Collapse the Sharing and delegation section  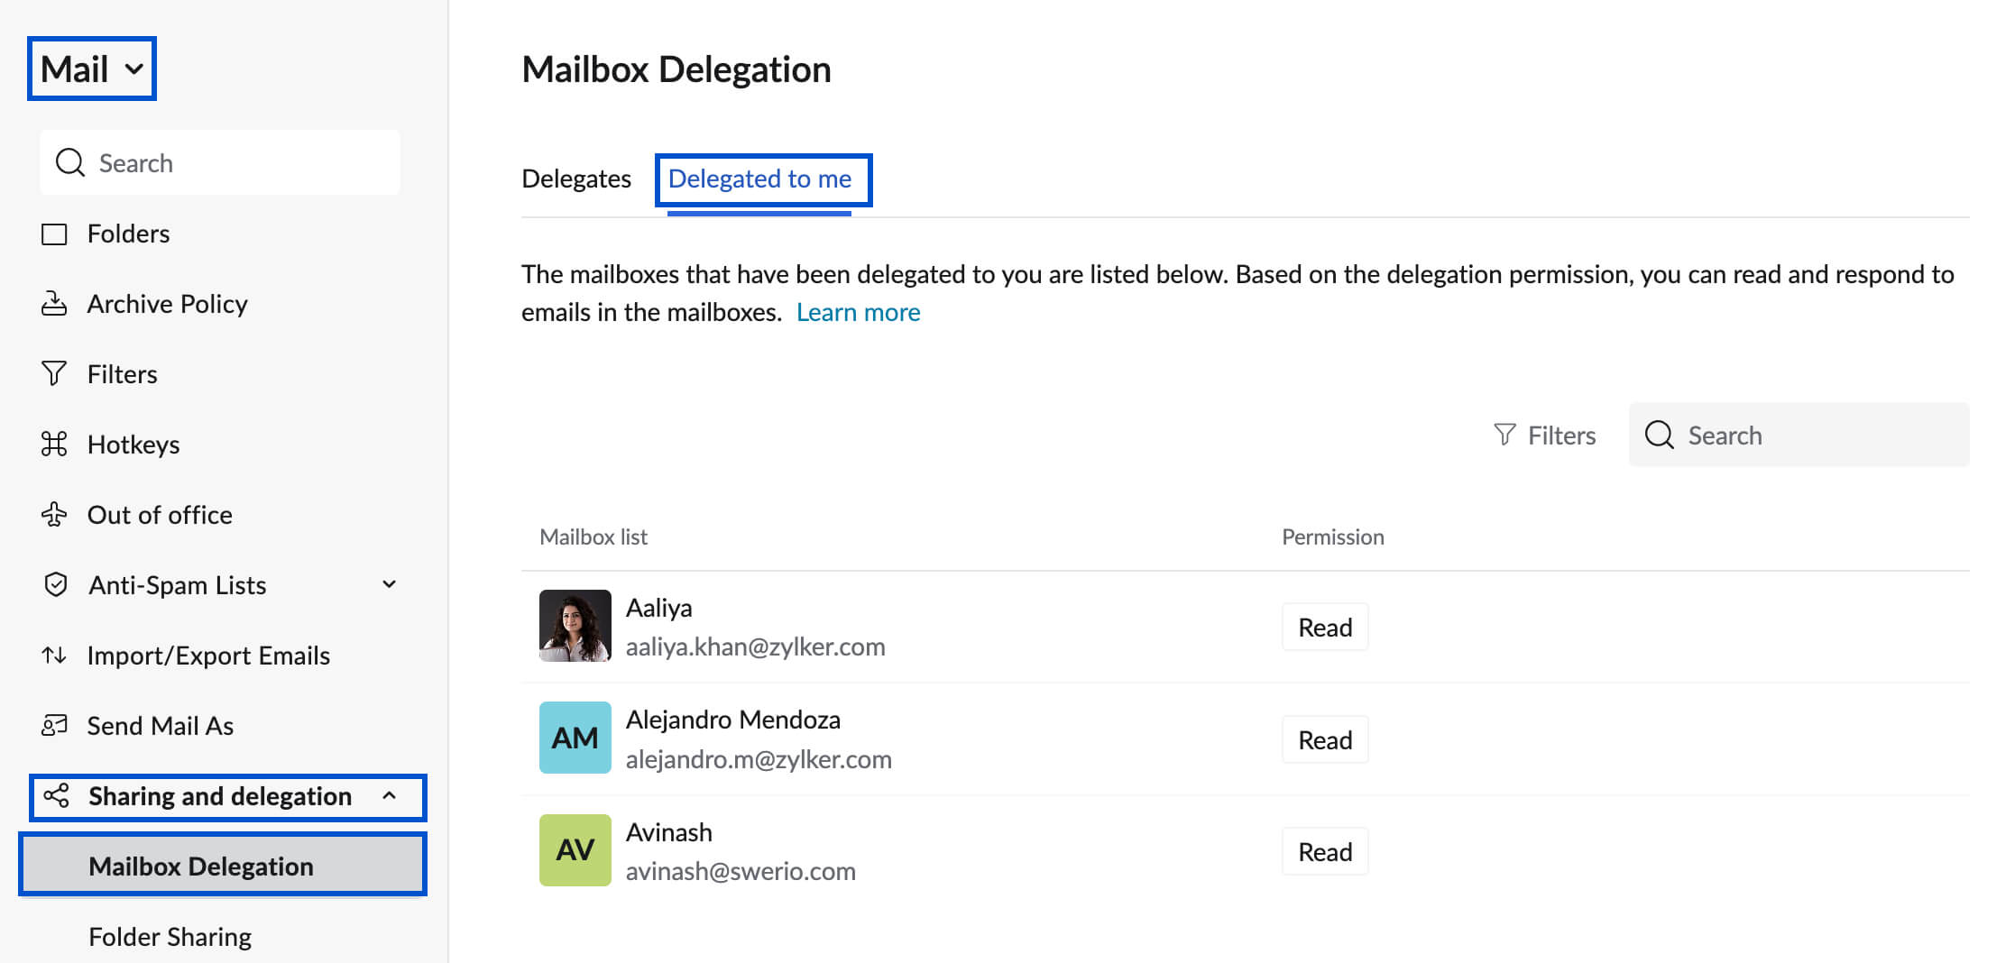pos(391,796)
